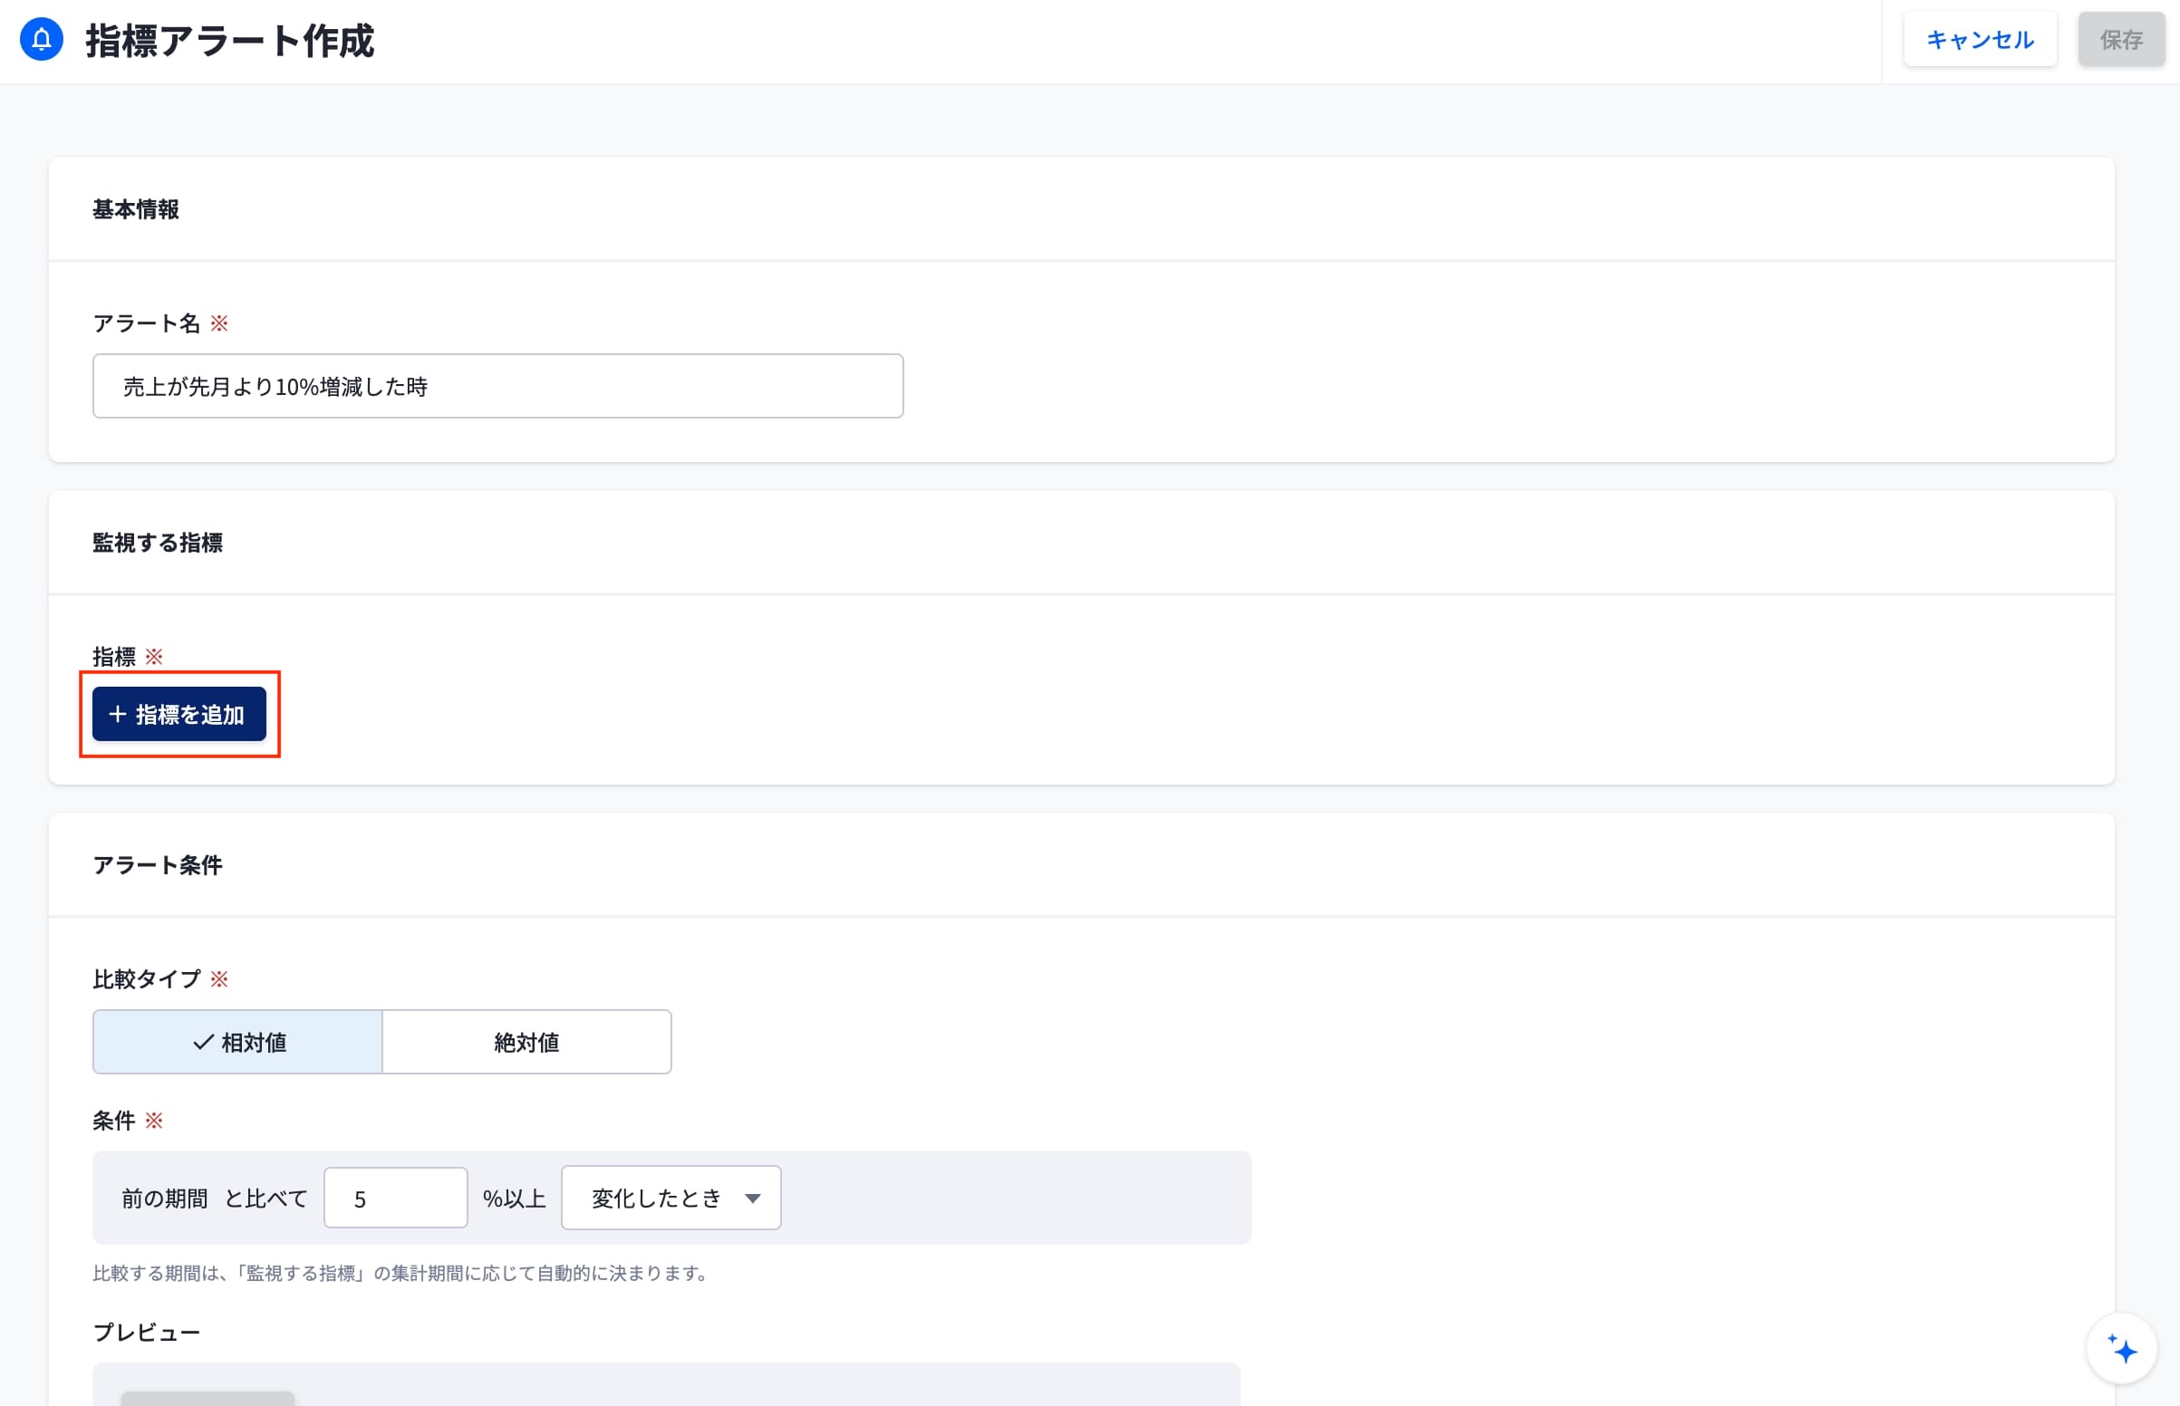Open the 変化したとき dropdown
Image resolution: width=2180 pixels, height=1406 pixels.
[671, 1198]
